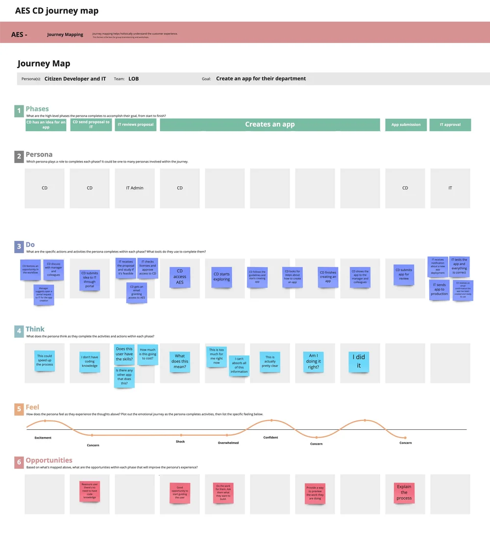Select the "Journey Mapping" label in the banner
490x536 pixels.
65,34
